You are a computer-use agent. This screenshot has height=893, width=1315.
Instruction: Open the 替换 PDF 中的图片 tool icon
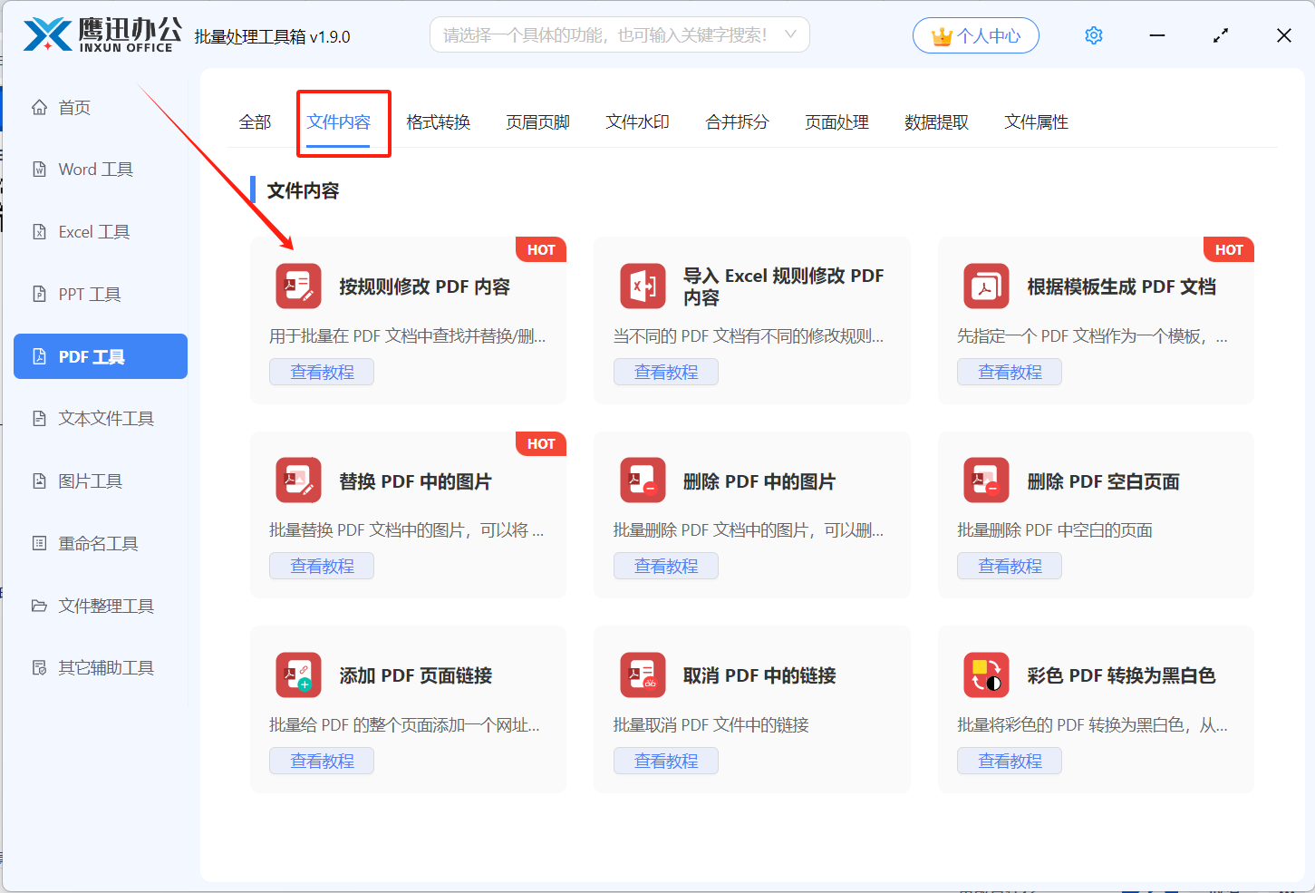298,480
